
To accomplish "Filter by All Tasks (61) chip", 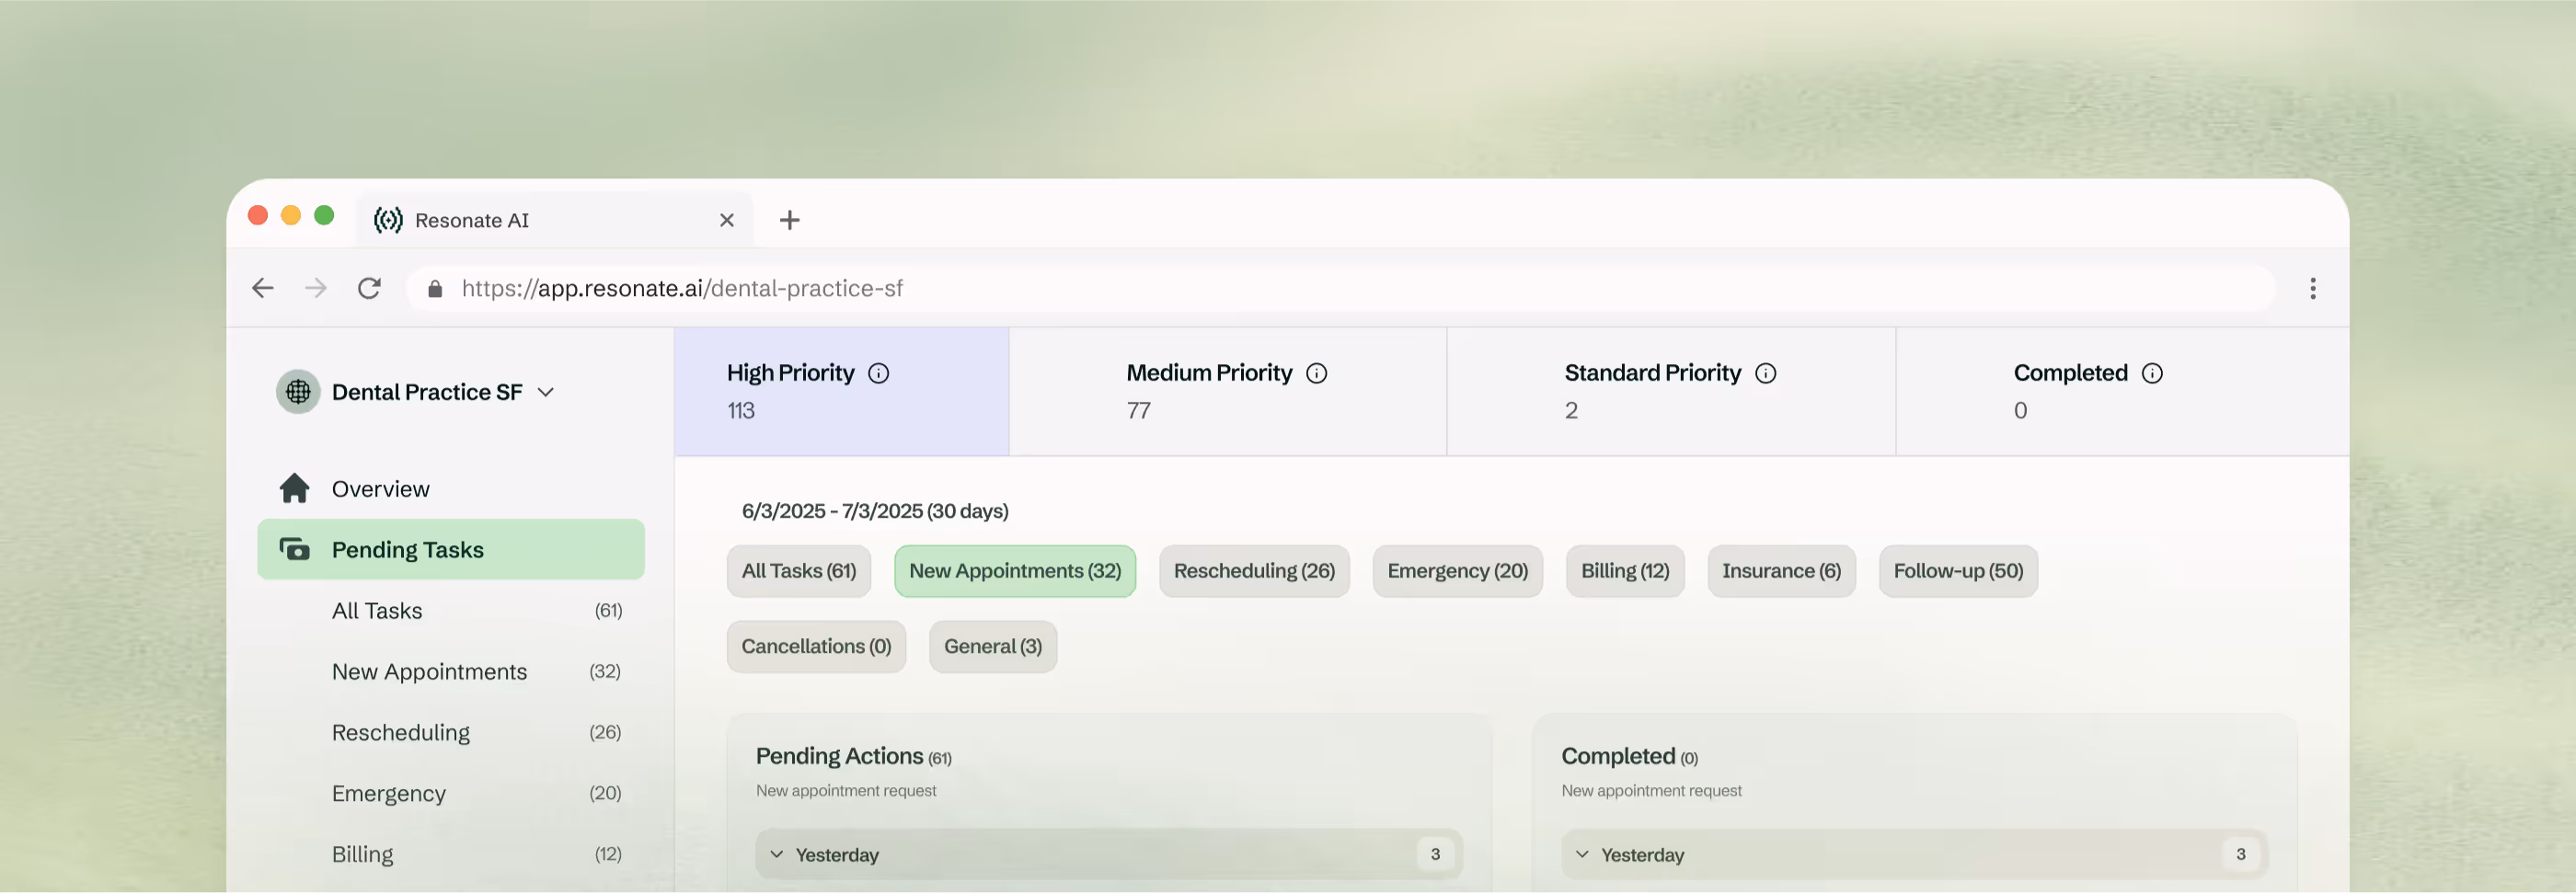I will [x=798, y=571].
